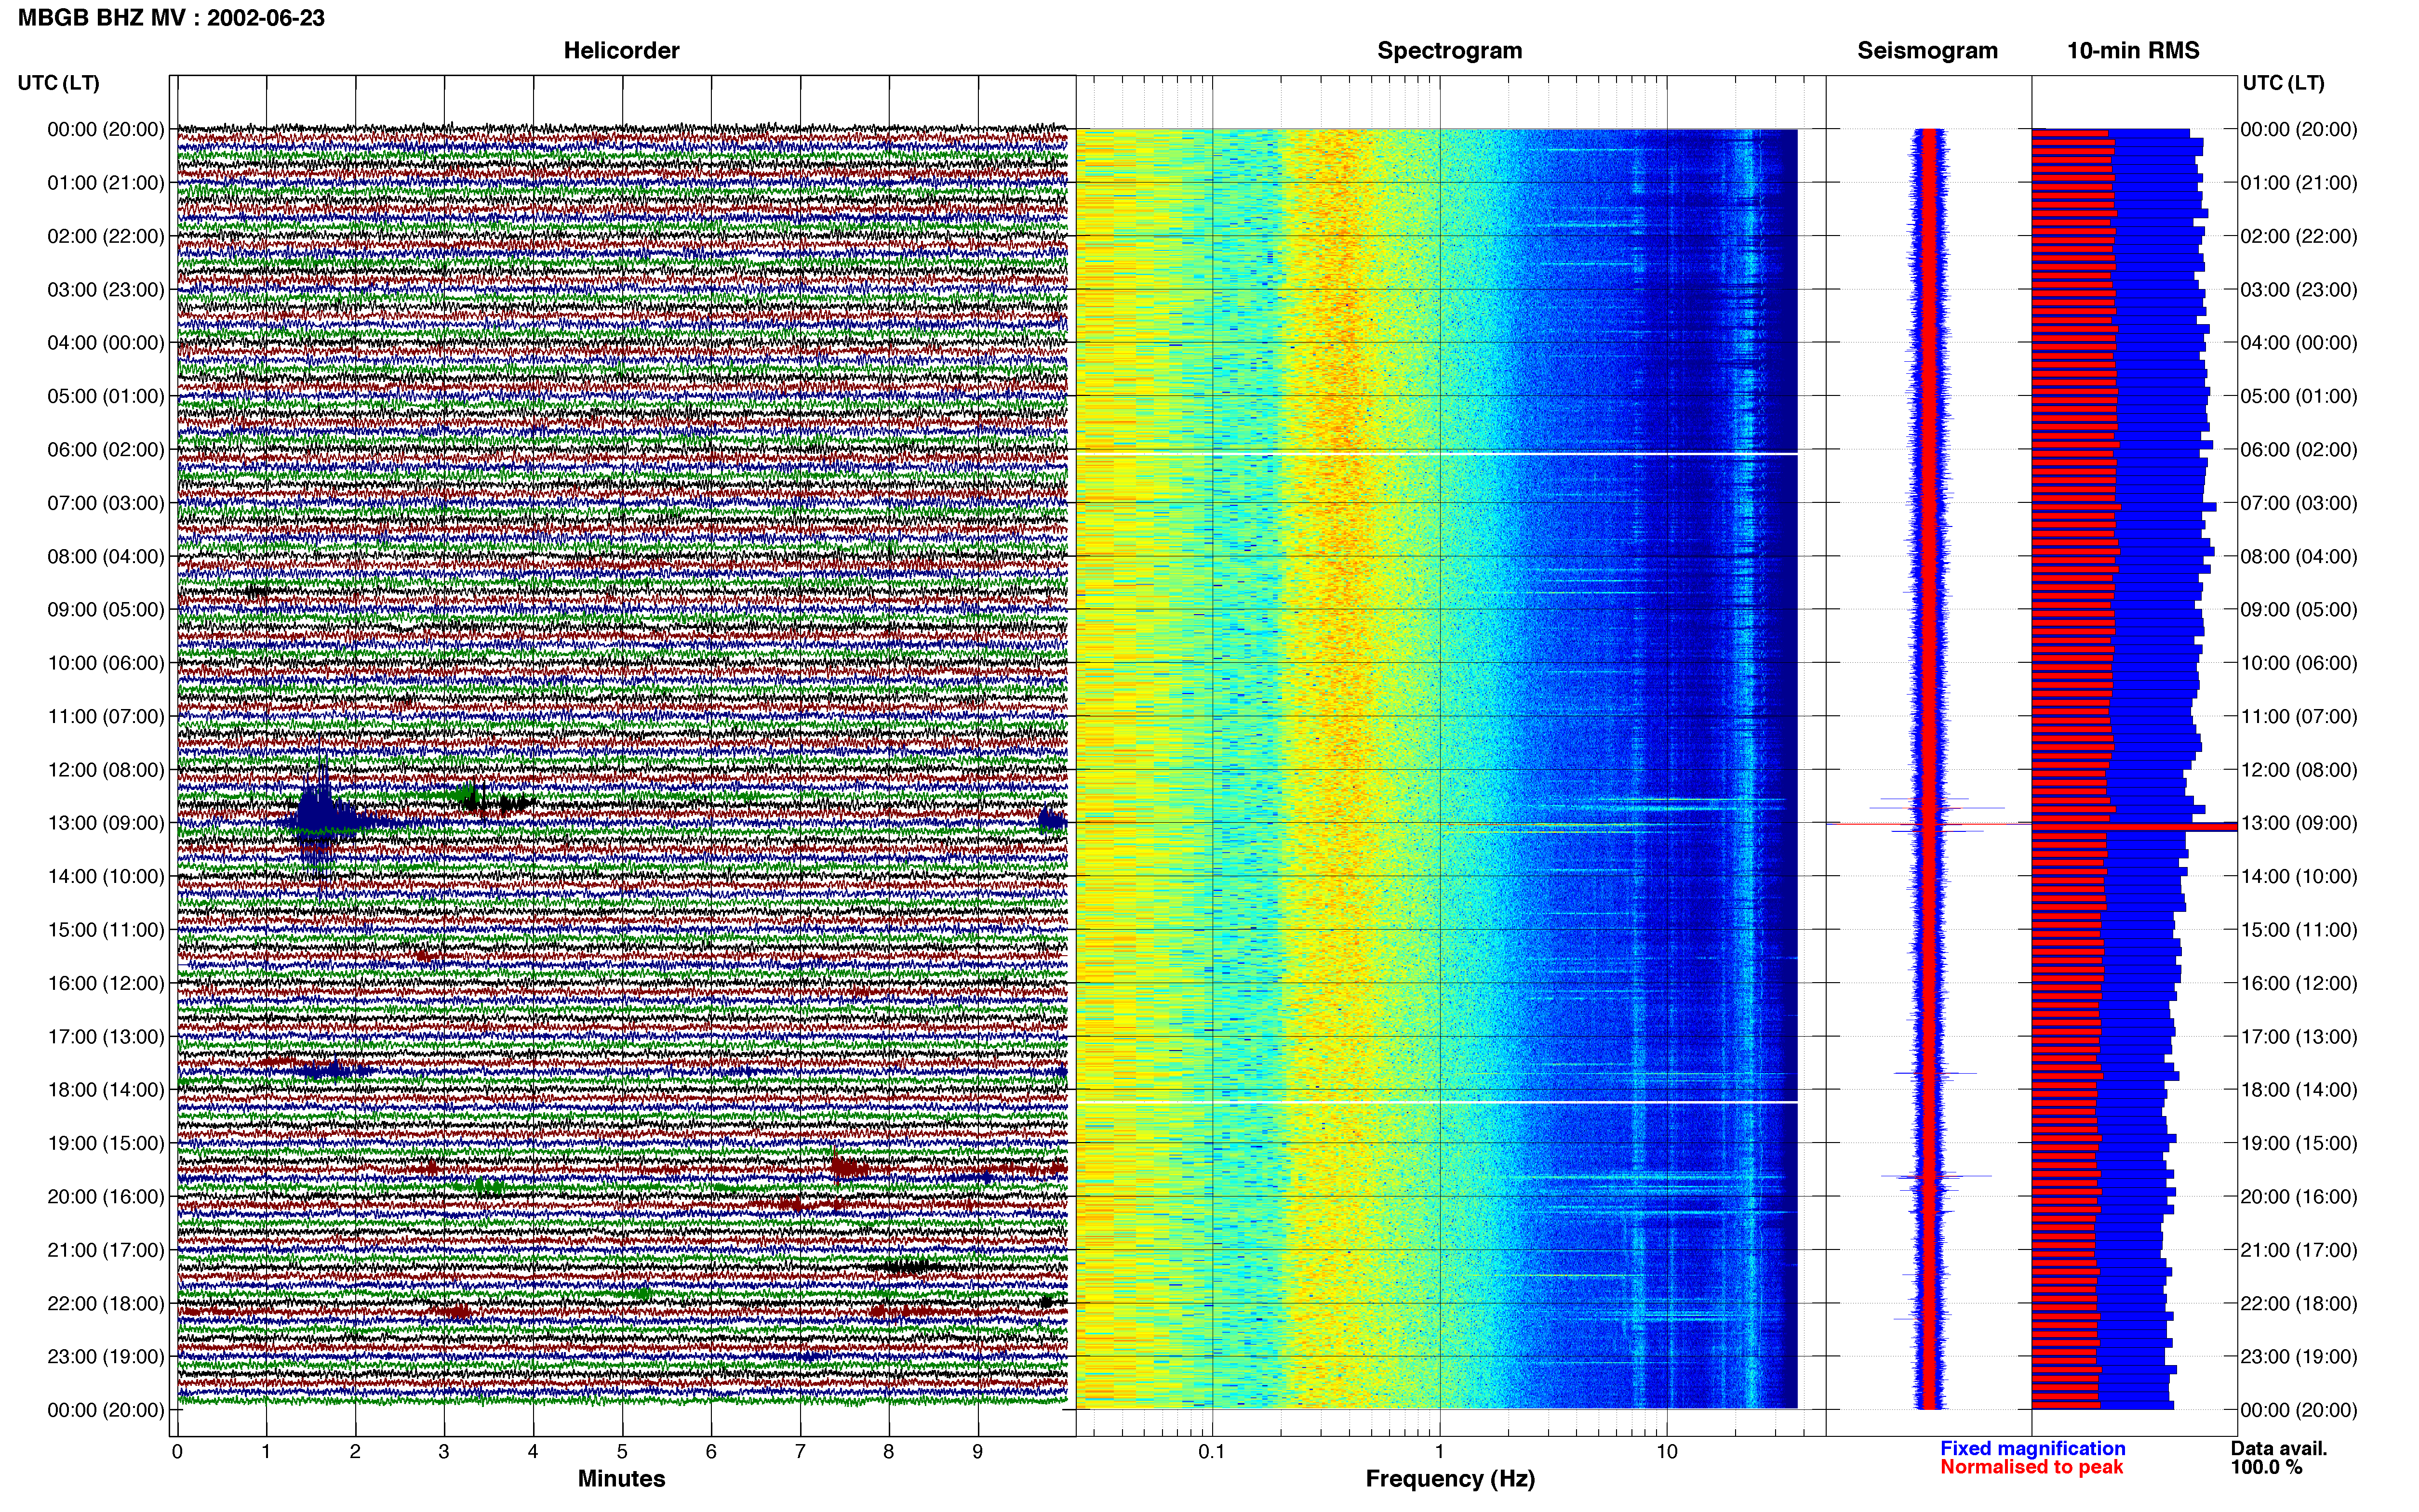Screen dimensions: 2419x1512
Task: Select the 'Helicorder' panel heading
Action: coord(621,51)
